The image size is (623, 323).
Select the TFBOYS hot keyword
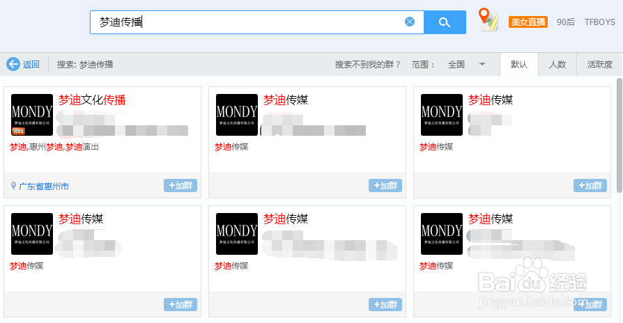pos(599,22)
